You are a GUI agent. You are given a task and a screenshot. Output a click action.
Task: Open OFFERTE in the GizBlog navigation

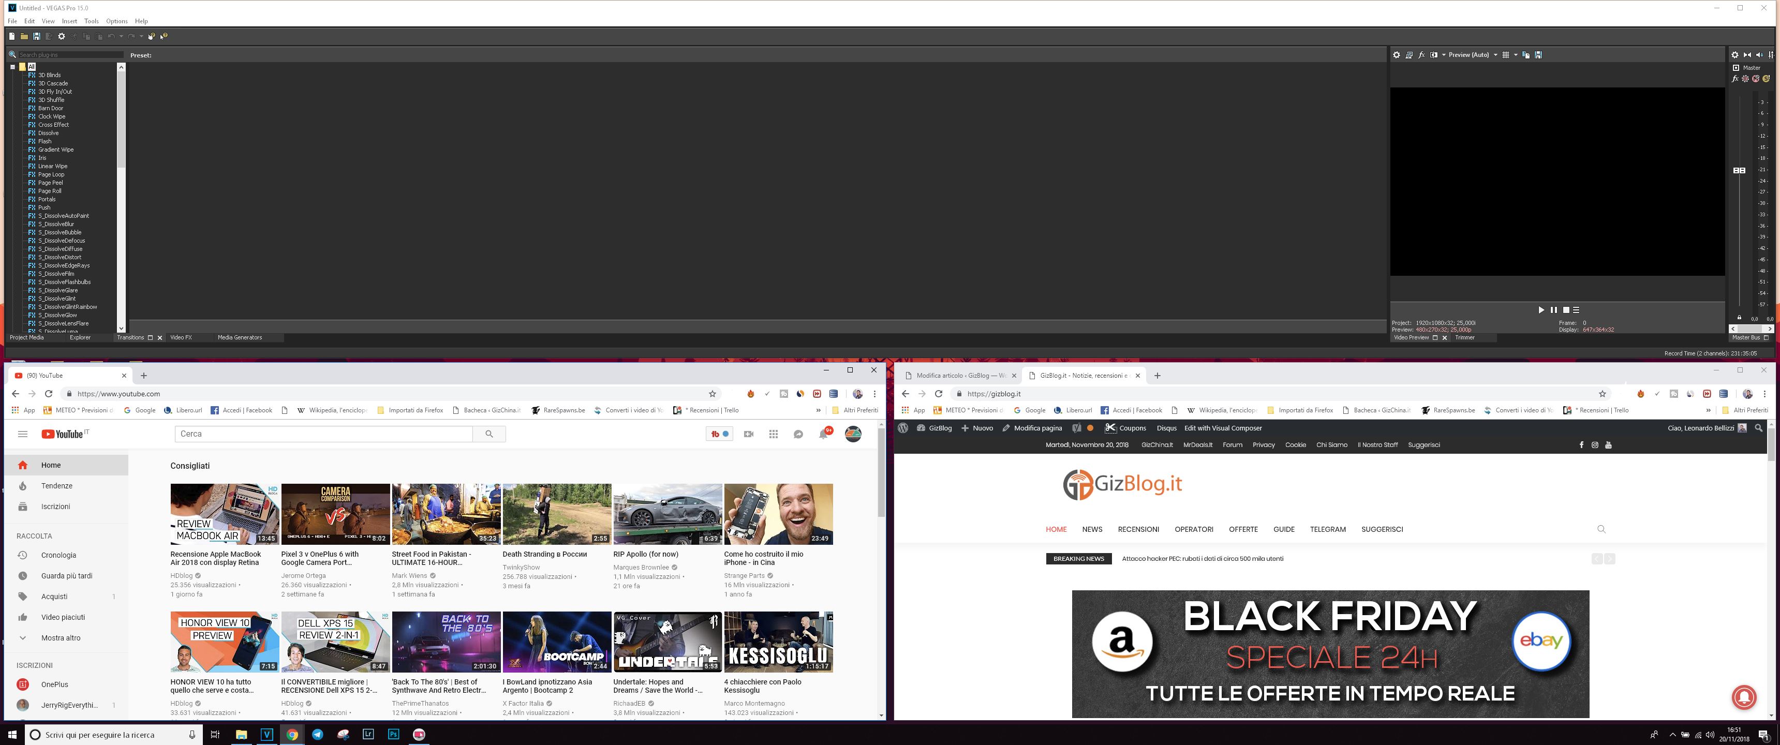click(x=1243, y=529)
